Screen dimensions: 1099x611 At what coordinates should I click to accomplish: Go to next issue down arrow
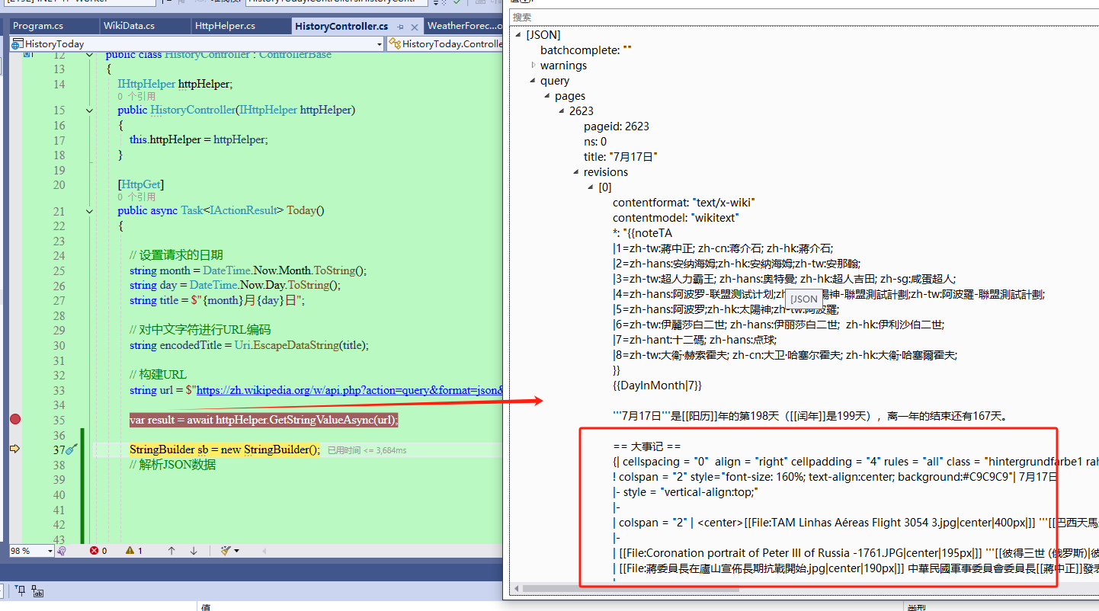[194, 550]
